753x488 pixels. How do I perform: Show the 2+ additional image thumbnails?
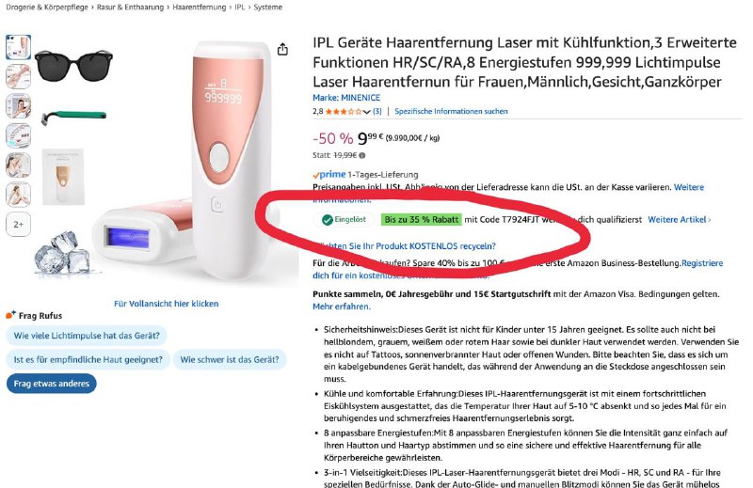click(x=18, y=224)
